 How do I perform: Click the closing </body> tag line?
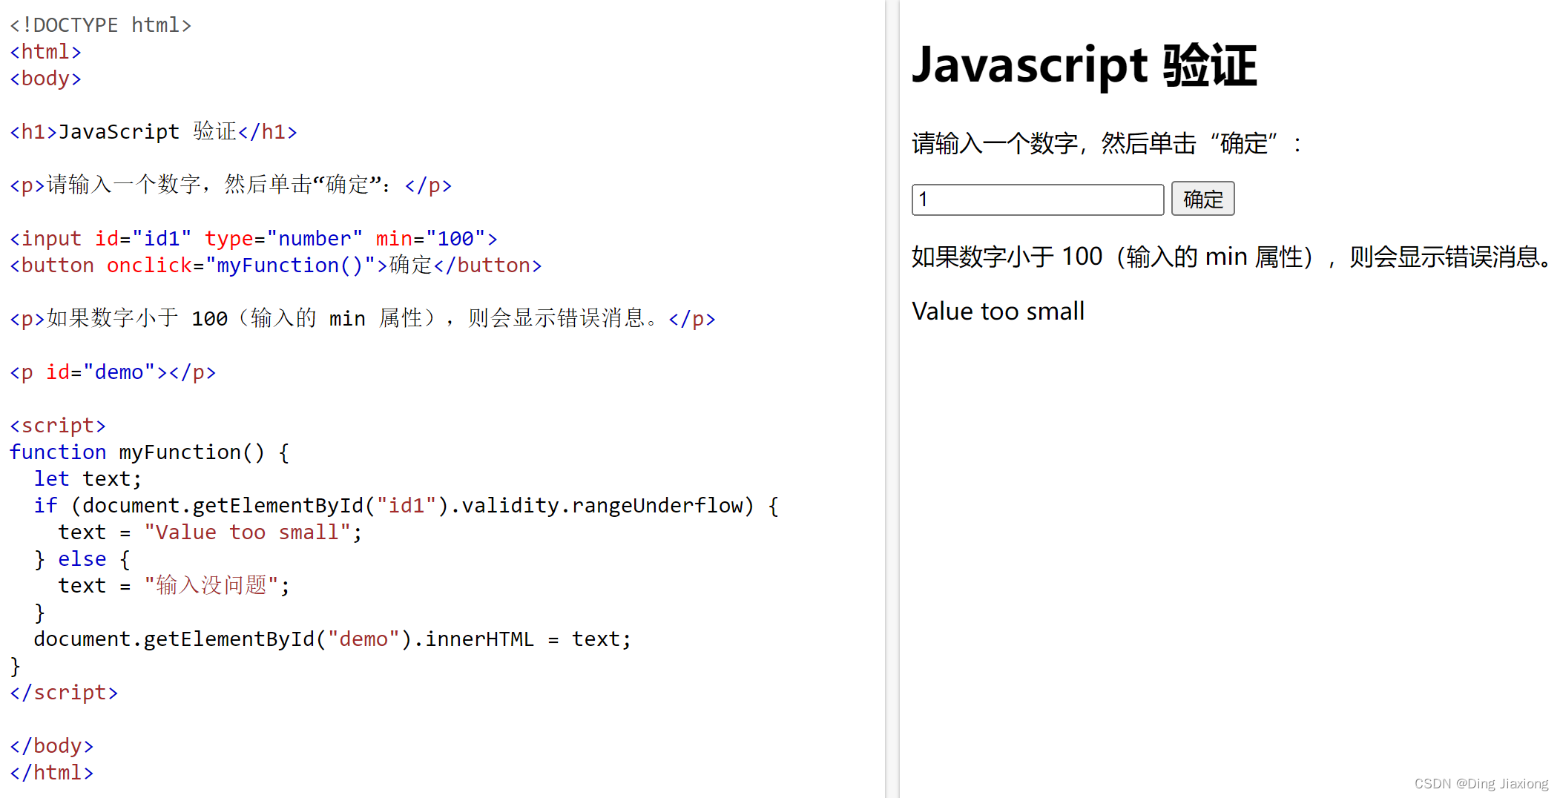(x=51, y=746)
